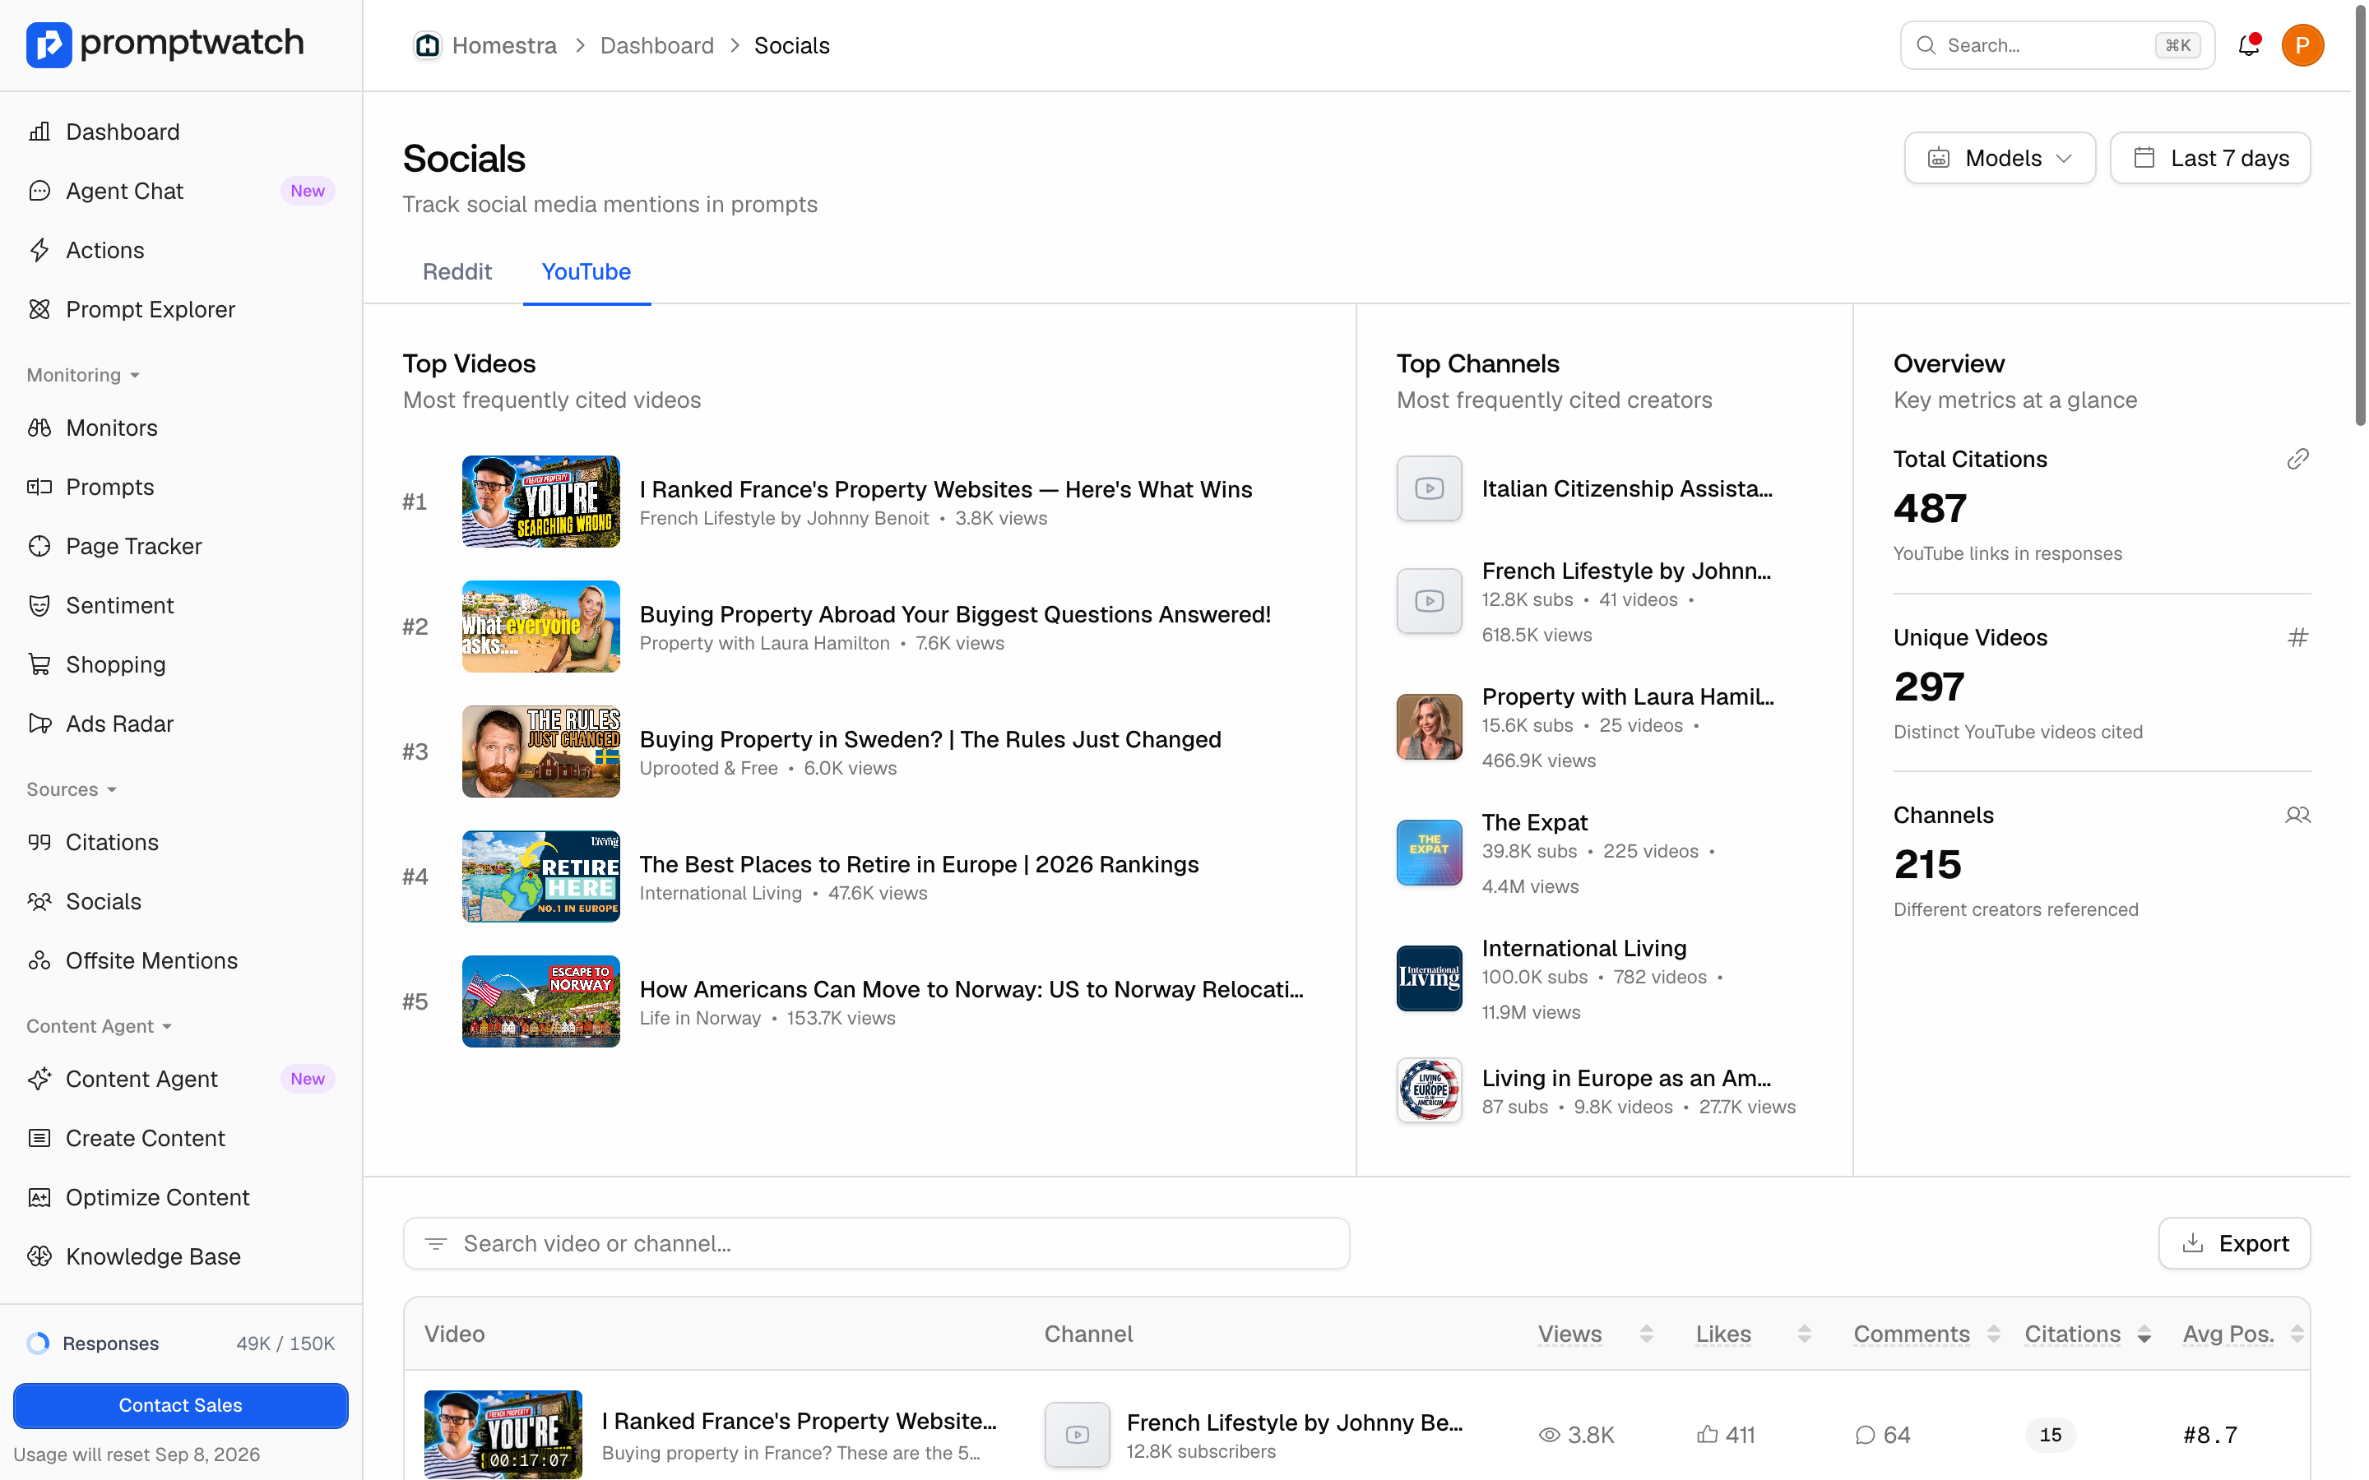Click the Homestra workspace icon in breadcrumb

(x=428, y=45)
